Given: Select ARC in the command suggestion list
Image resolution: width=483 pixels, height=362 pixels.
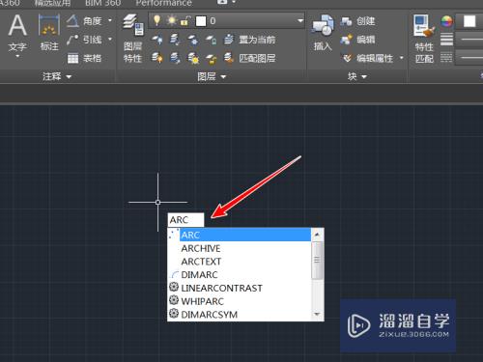Looking at the screenshot, I should point(240,235).
